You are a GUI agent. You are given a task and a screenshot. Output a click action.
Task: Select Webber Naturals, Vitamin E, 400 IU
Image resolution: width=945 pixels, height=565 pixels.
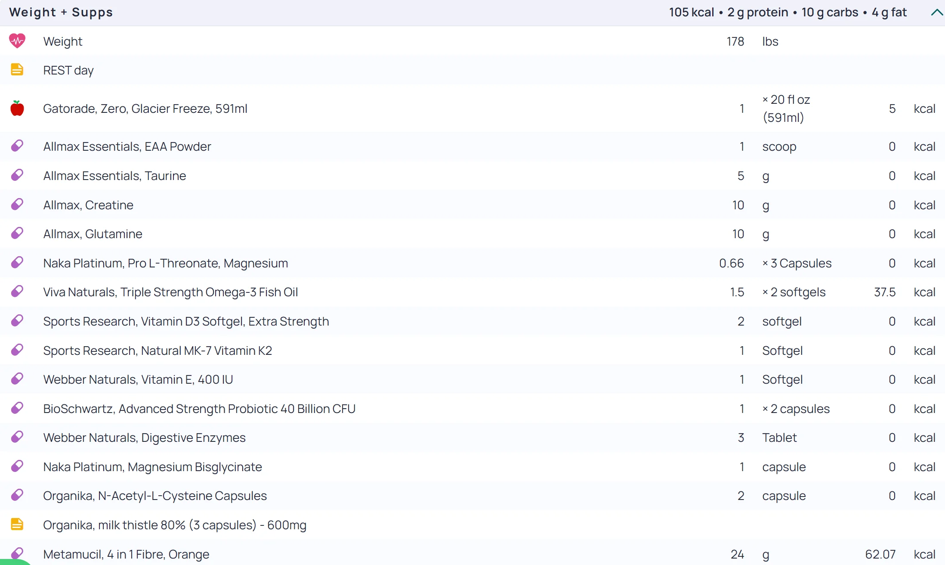point(138,379)
